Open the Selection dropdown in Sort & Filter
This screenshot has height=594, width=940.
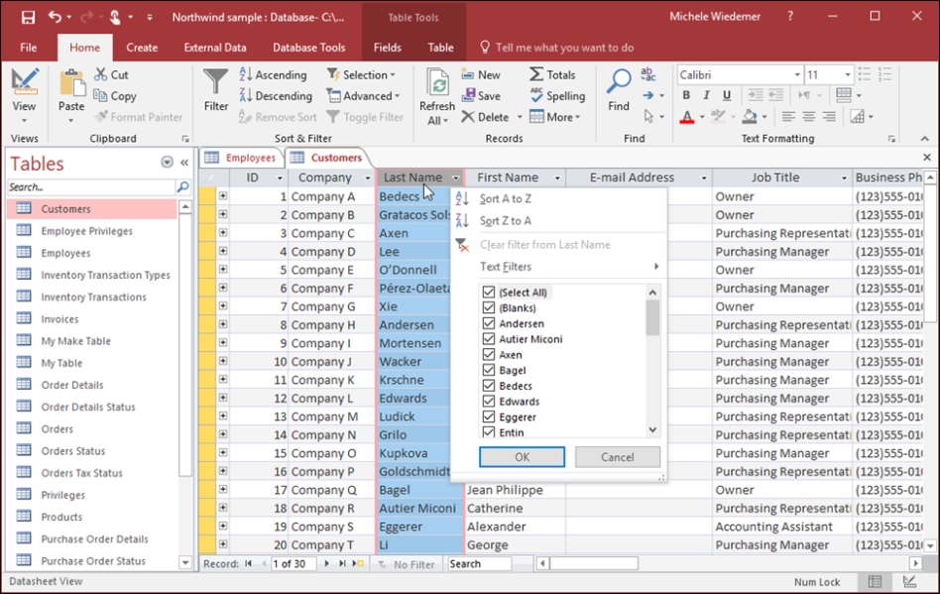pos(362,74)
